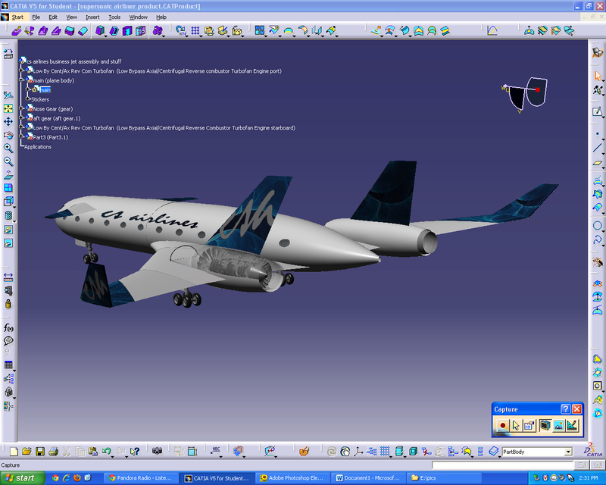The image size is (606, 485).
Task: Open the Tools menu
Action: 114,17
